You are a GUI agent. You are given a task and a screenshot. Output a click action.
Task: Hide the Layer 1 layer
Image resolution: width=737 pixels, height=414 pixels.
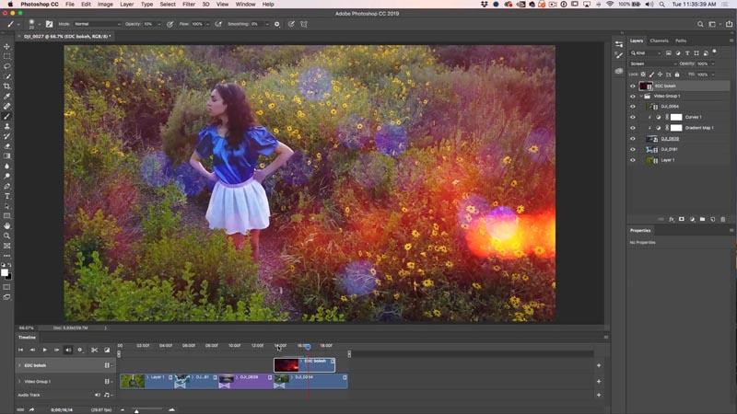pos(633,160)
